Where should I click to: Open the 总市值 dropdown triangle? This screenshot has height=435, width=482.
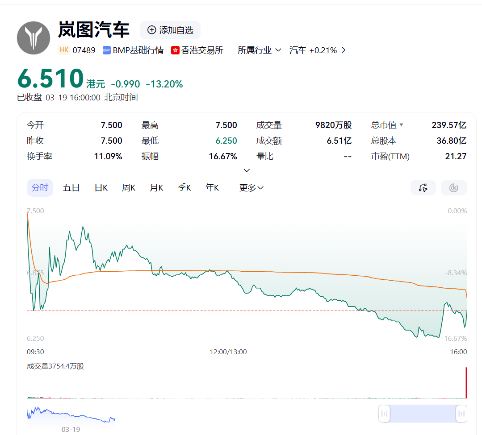tap(402, 125)
